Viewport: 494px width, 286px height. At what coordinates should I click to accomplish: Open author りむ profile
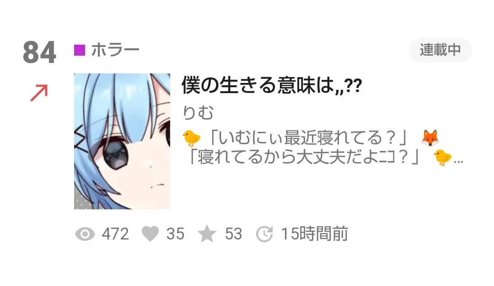pos(198,113)
